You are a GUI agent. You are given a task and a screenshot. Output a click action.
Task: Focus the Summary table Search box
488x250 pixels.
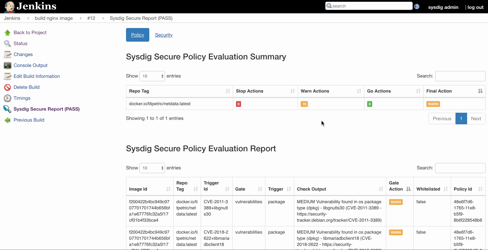pyautogui.click(x=460, y=76)
